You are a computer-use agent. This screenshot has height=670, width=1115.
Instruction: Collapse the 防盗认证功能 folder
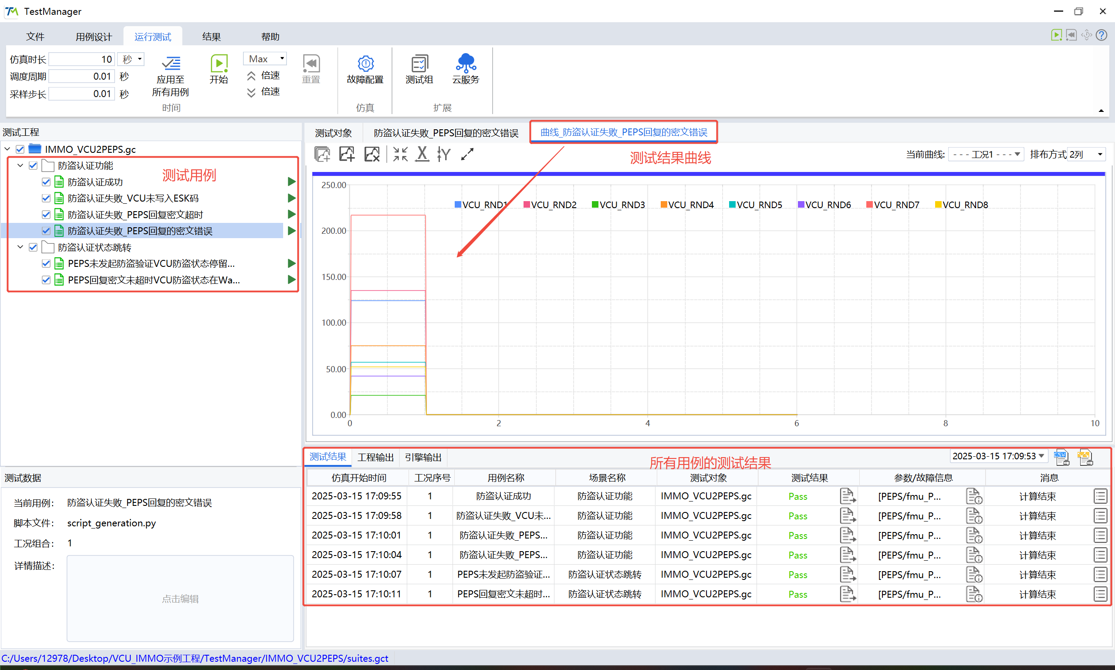(20, 166)
